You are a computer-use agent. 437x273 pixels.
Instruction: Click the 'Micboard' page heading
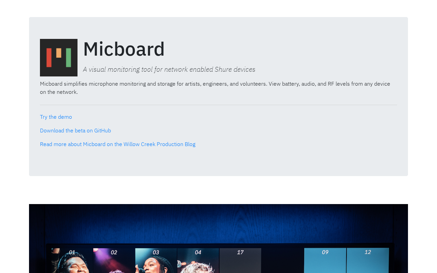124,49
